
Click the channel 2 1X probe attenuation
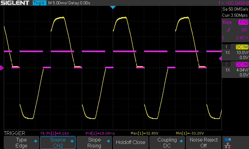pyautogui.click(x=228, y=70)
